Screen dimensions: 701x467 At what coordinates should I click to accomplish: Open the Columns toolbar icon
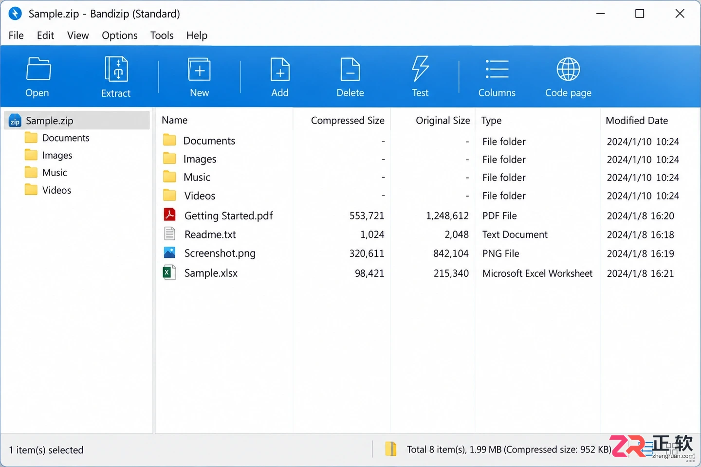tap(497, 69)
